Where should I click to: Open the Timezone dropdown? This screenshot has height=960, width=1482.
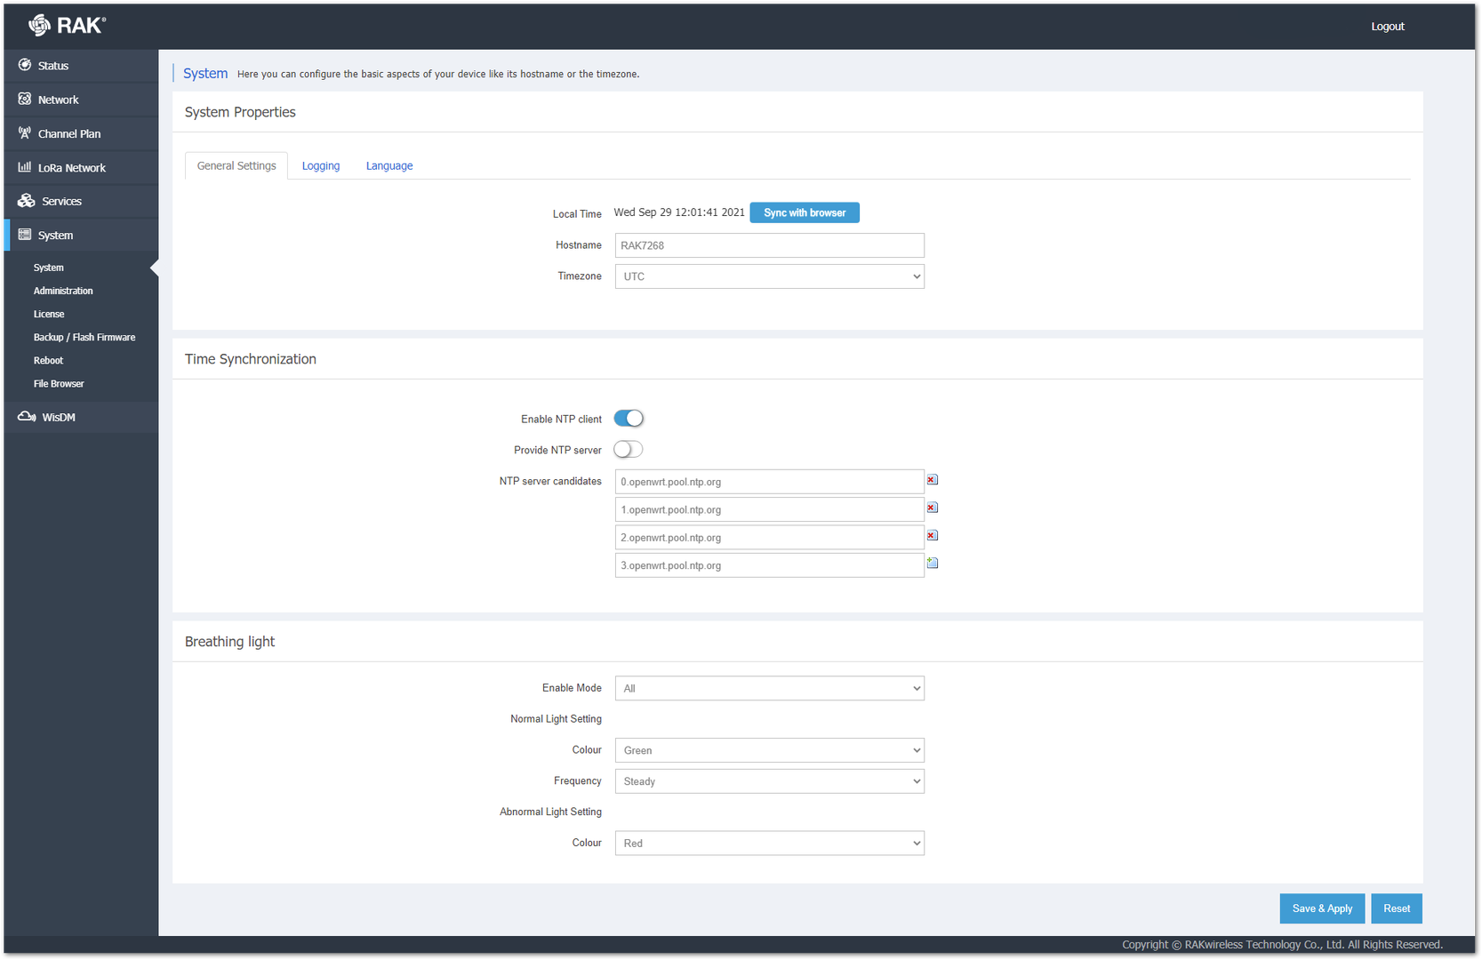point(770,276)
